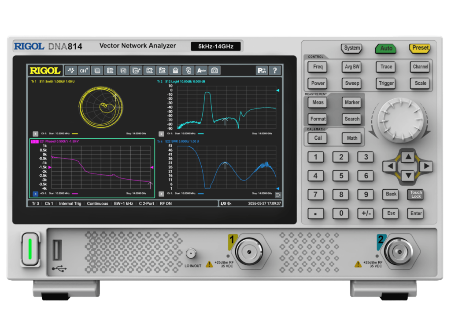Viewport: 451px width, 318px height.
Task: Push the Trigger key
Action: pos(386,83)
